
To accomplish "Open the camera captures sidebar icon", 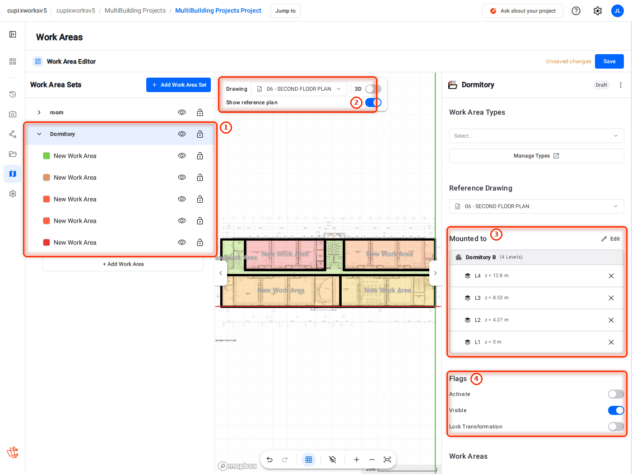I will click(13, 114).
